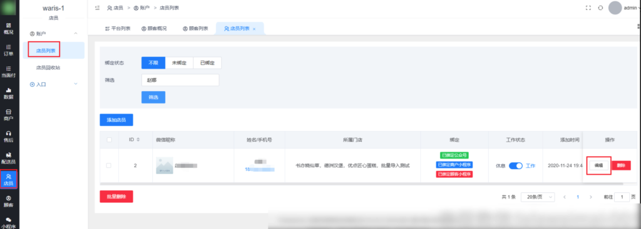Click the 姓名/手机号 column header
This screenshot has height=229, width=641.
[260, 140]
